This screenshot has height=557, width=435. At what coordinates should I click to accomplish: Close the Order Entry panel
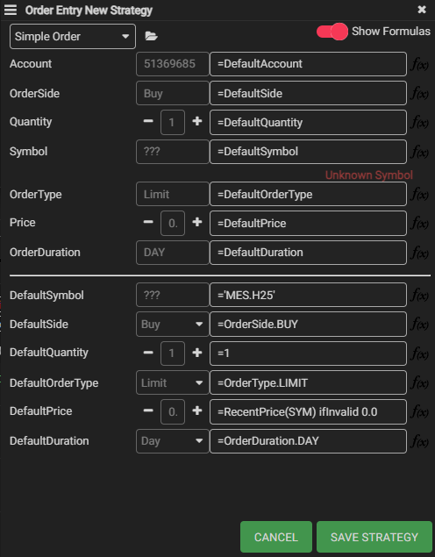tap(422, 10)
